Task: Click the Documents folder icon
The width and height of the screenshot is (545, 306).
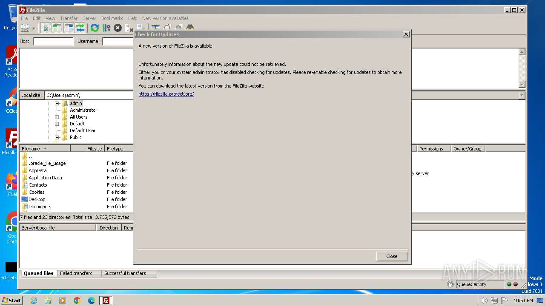Action: point(25,207)
